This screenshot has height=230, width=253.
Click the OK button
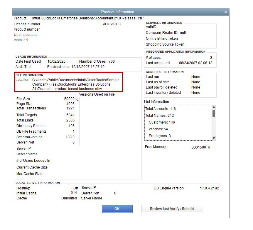click(x=117, y=209)
